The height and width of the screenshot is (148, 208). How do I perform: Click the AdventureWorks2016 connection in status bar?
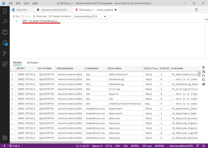[x=180, y=146]
